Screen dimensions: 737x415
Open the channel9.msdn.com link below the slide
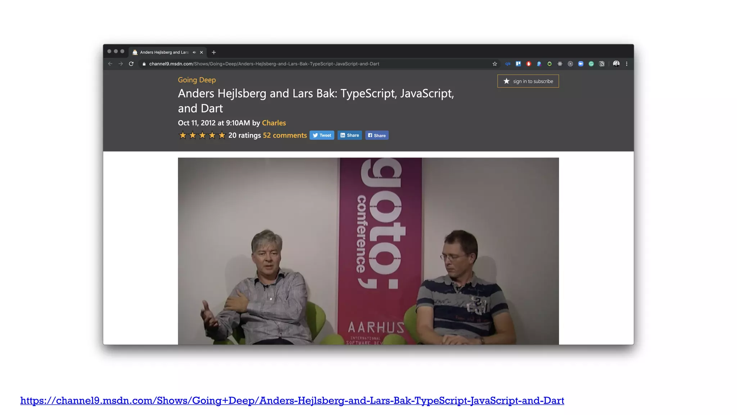(x=292, y=401)
